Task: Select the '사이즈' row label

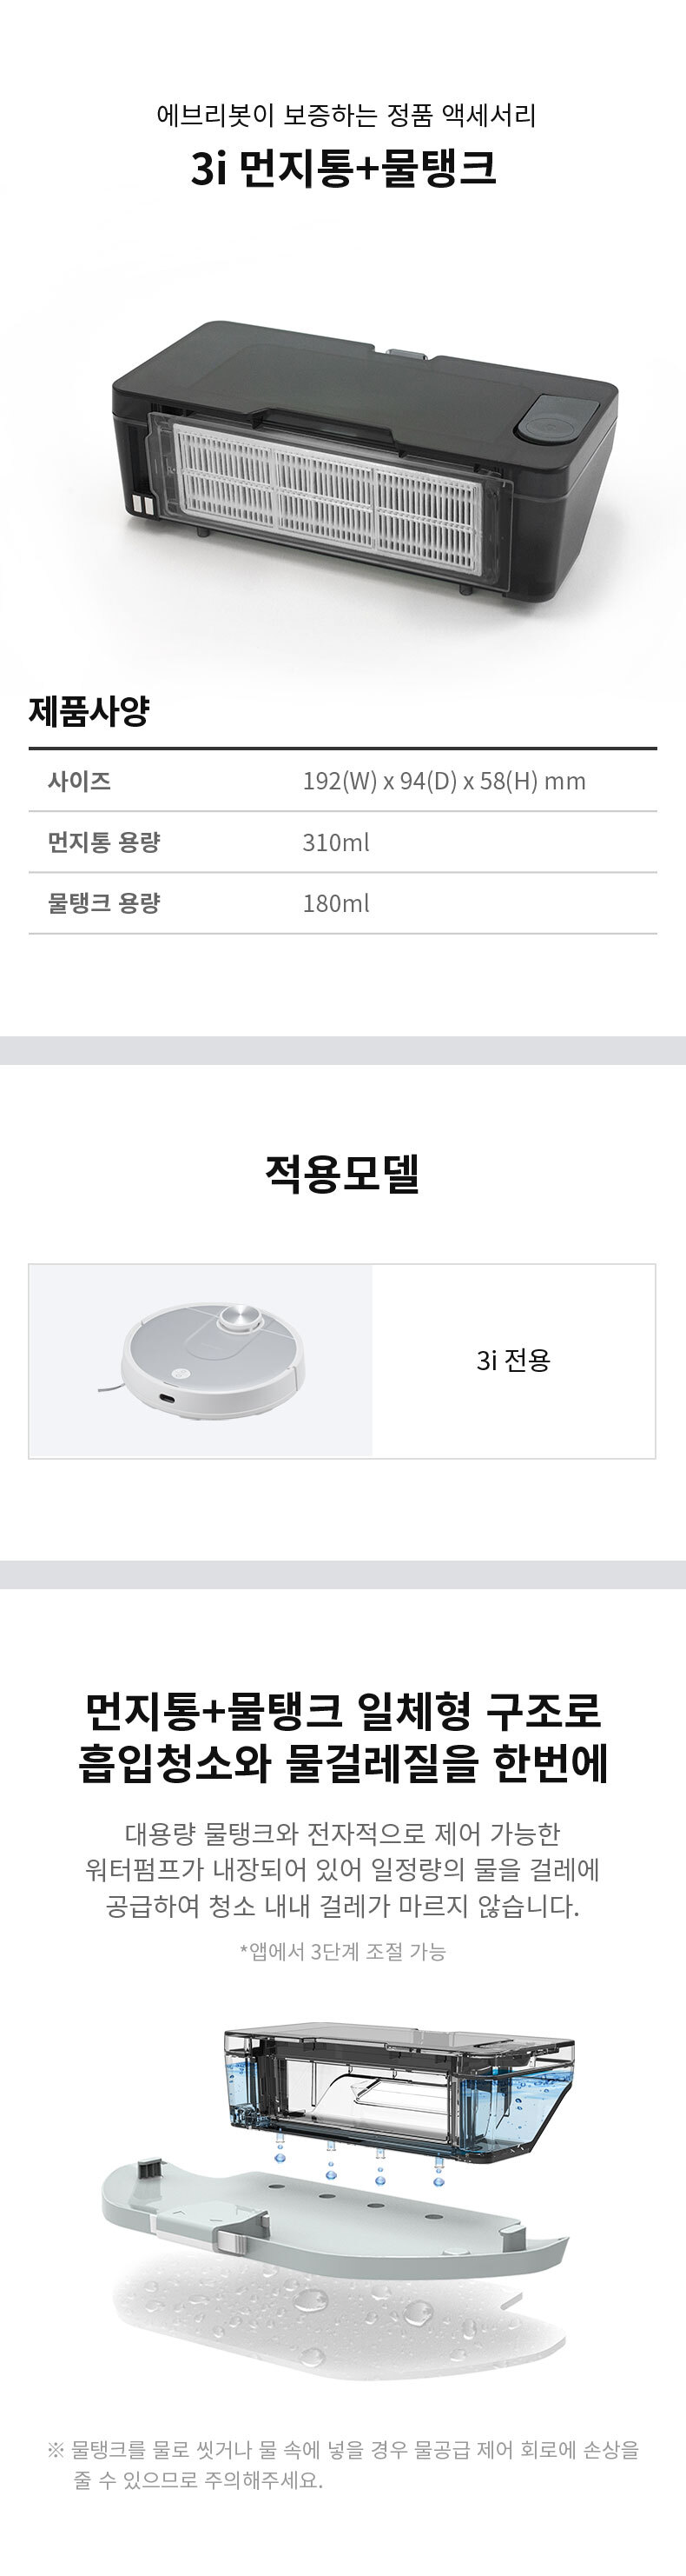Action: (x=79, y=781)
